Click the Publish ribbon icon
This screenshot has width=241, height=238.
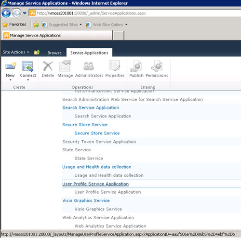(x=136, y=66)
